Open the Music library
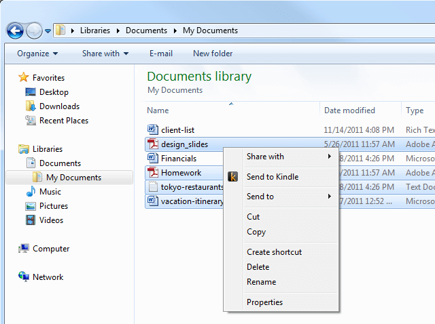The width and height of the screenshot is (435, 324). click(x=50, y=192)
